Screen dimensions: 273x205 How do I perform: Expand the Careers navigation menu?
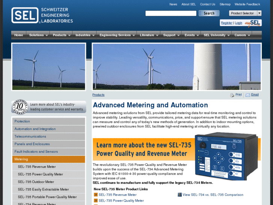(242, 35)
